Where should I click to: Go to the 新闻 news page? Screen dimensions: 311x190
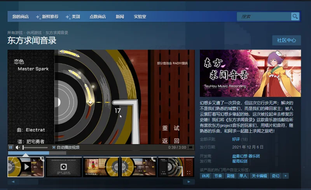pyautogui.click(x=120, y=17)
